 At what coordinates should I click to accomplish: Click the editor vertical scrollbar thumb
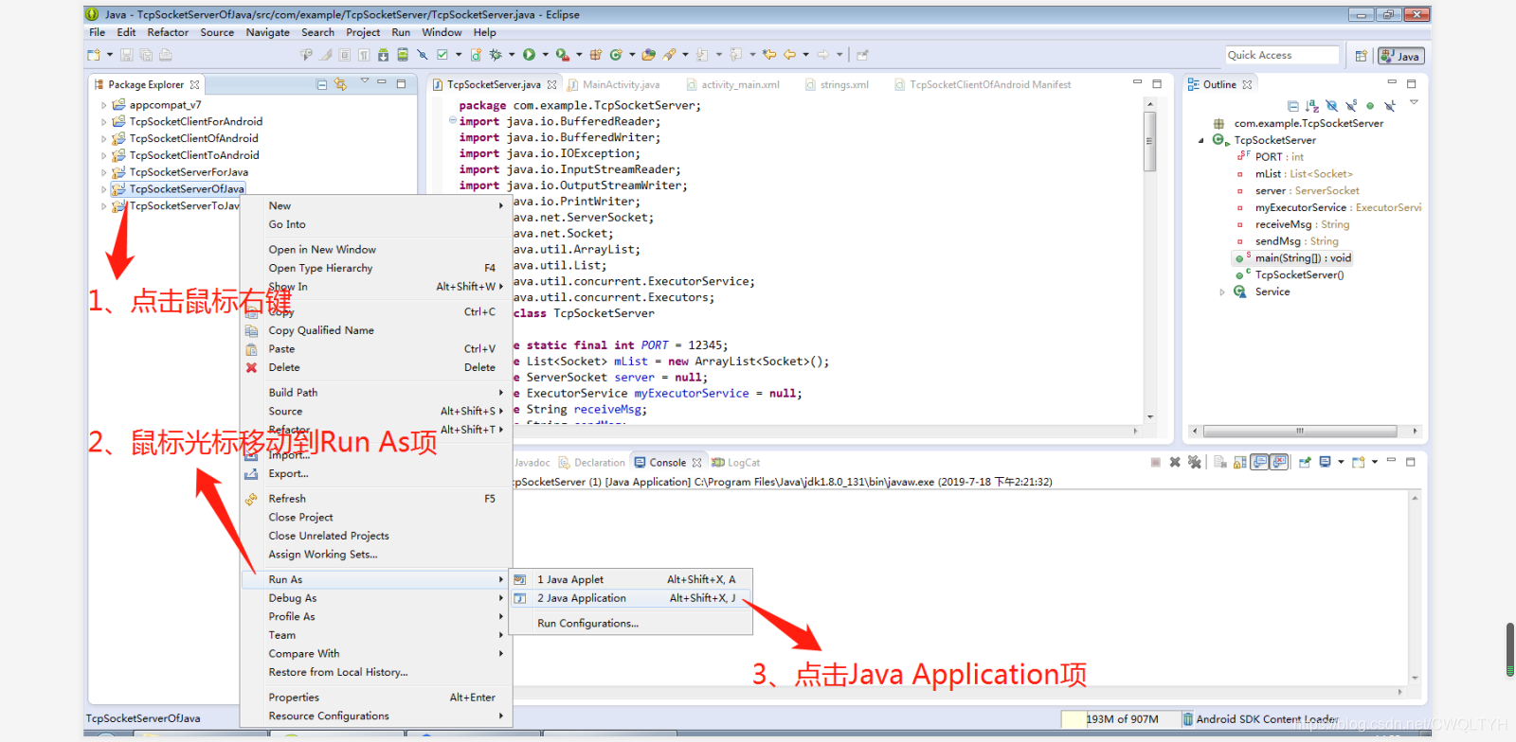click(x=1149, y=142)
